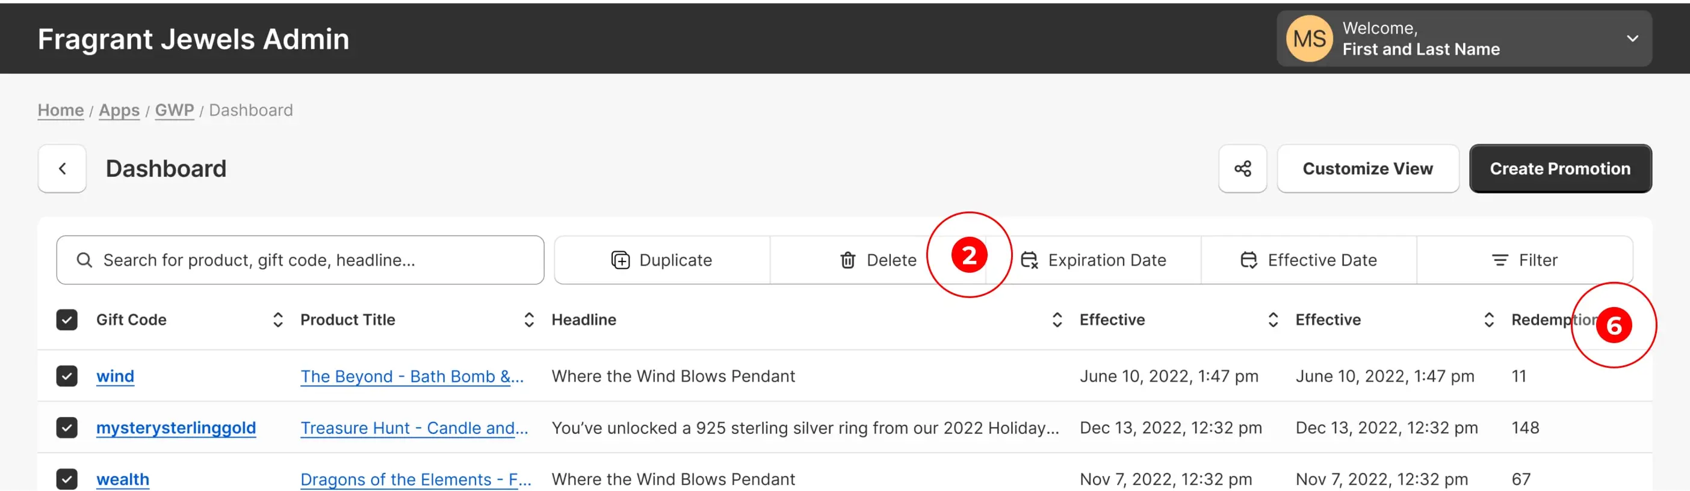Image resolution: width=1690 pixels, height=491 pixels.
Task: Click the redemption value 148
Action: pos(1525,428)
